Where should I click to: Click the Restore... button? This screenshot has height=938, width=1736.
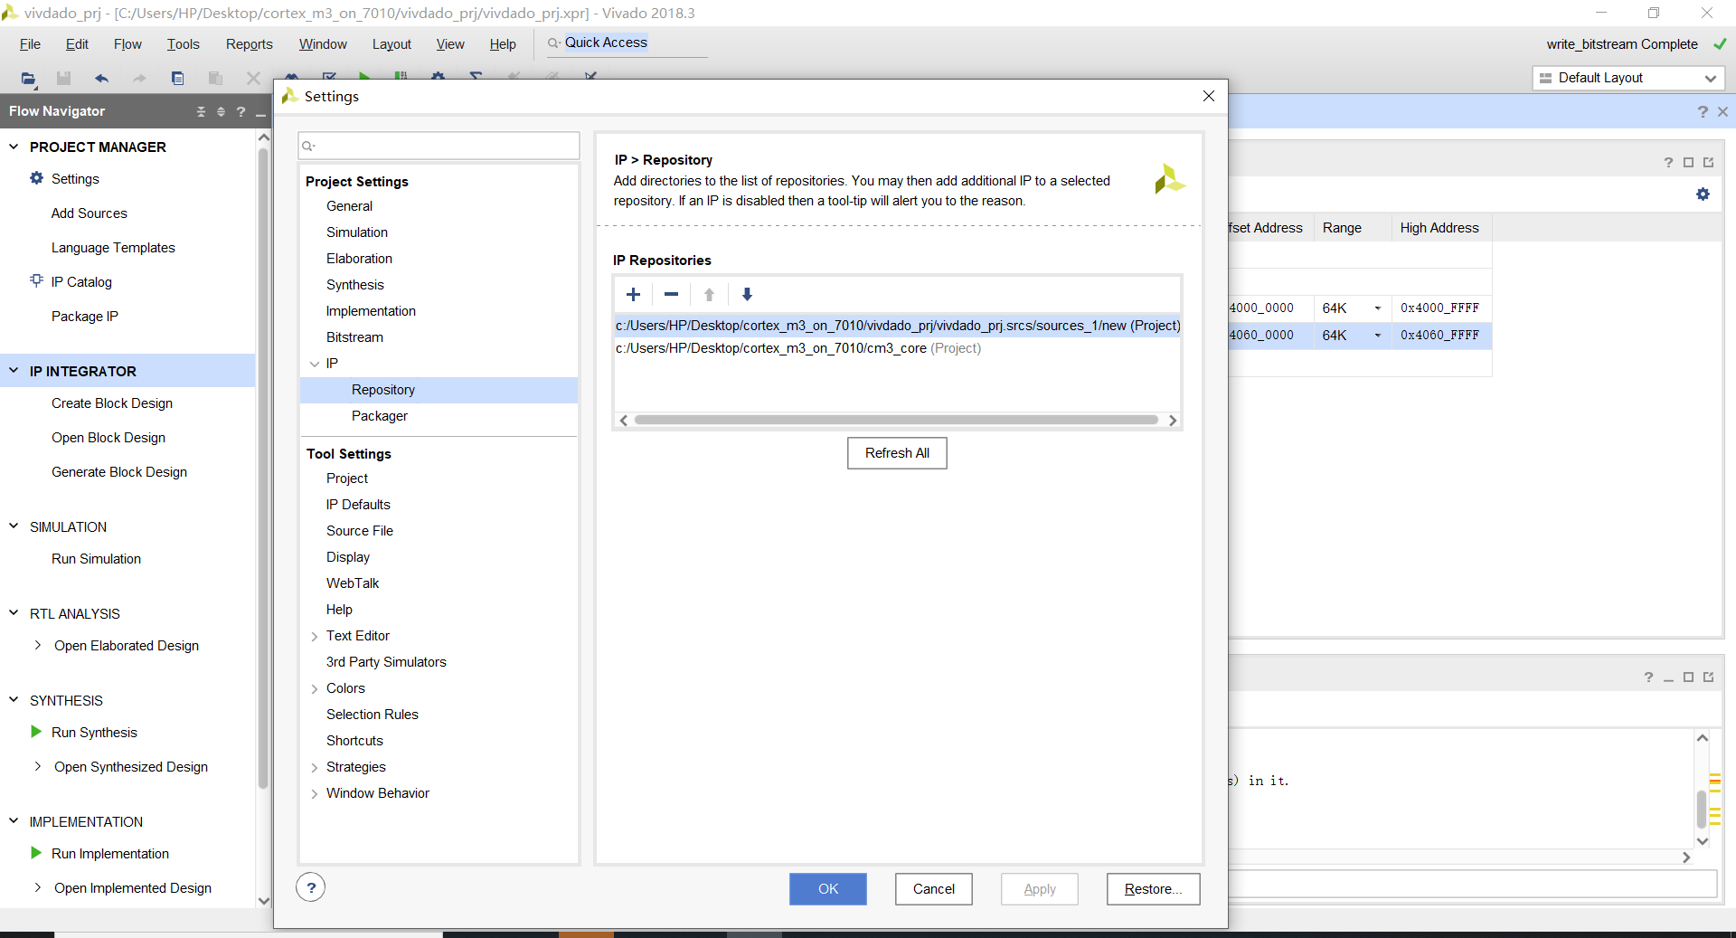[1154, 889]
